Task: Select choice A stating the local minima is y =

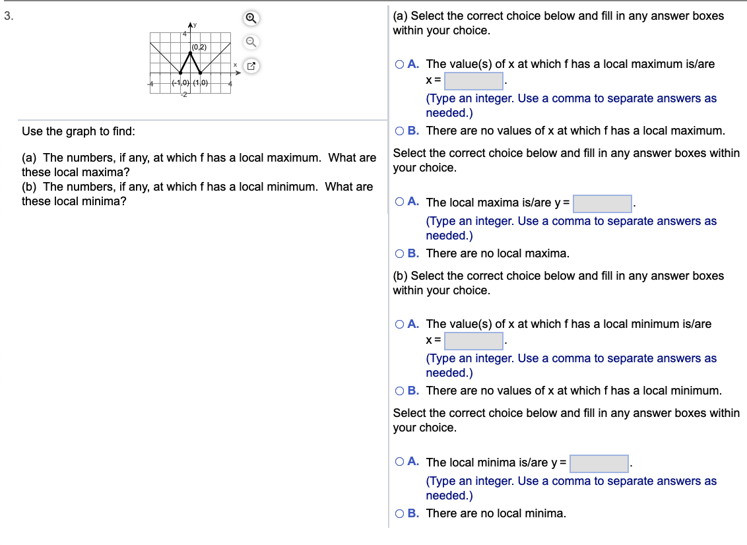Action: pyautogui.click(x=400, y=462)
